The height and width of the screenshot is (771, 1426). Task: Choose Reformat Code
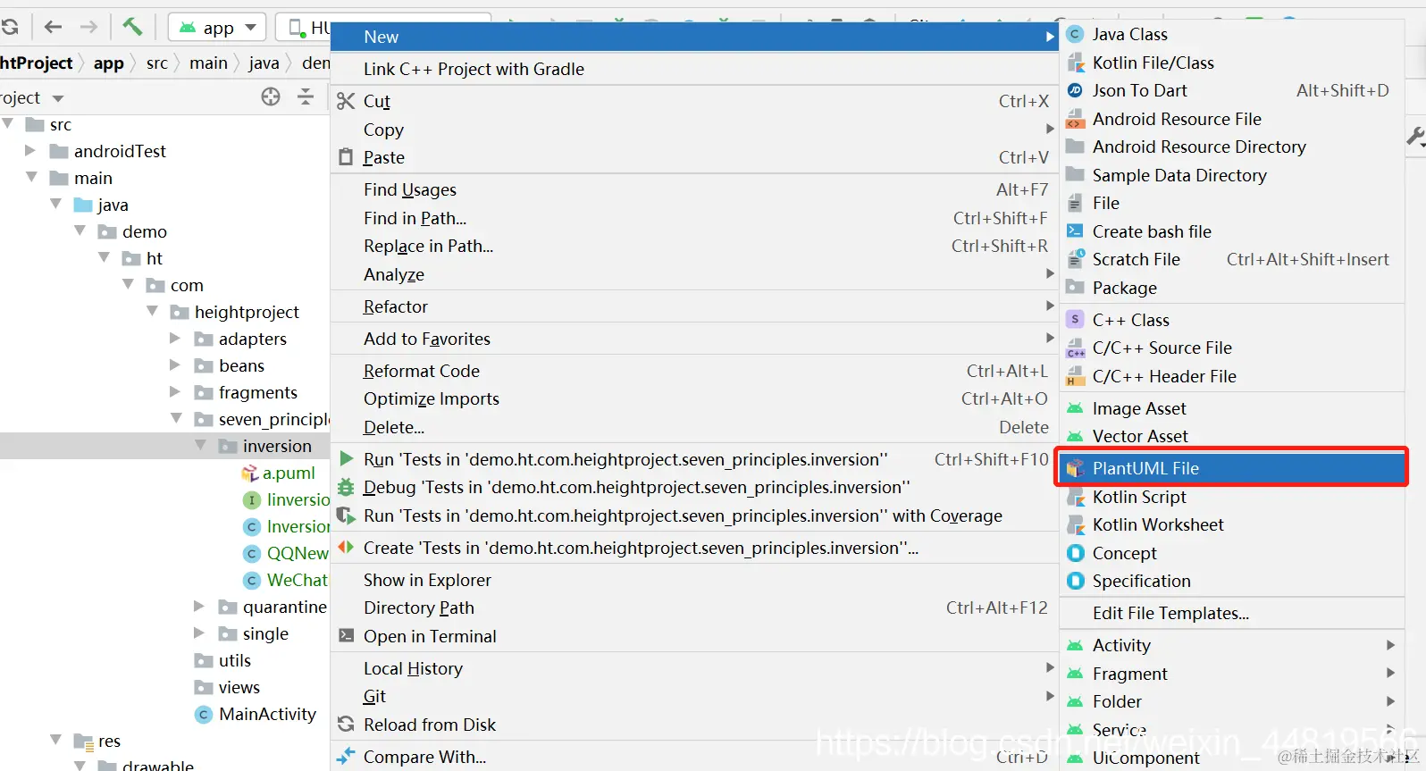694,371
